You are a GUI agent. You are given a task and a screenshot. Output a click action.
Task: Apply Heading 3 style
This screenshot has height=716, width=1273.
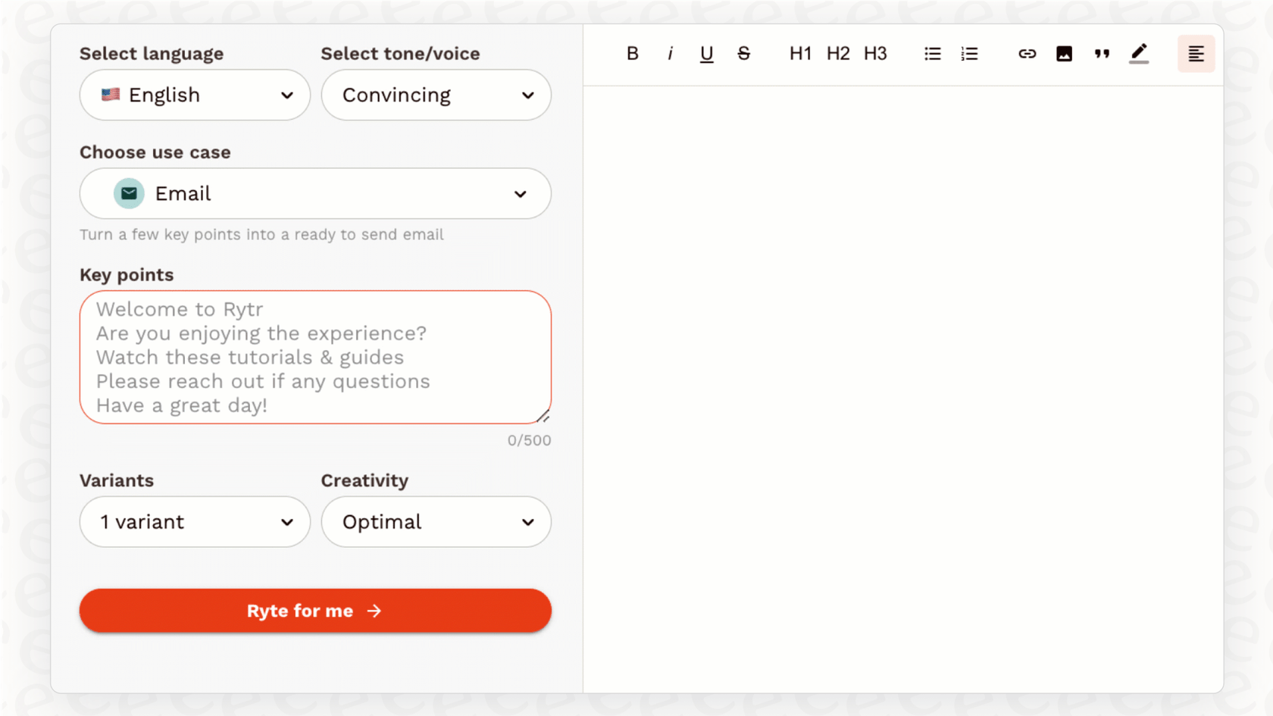[875, 53]
